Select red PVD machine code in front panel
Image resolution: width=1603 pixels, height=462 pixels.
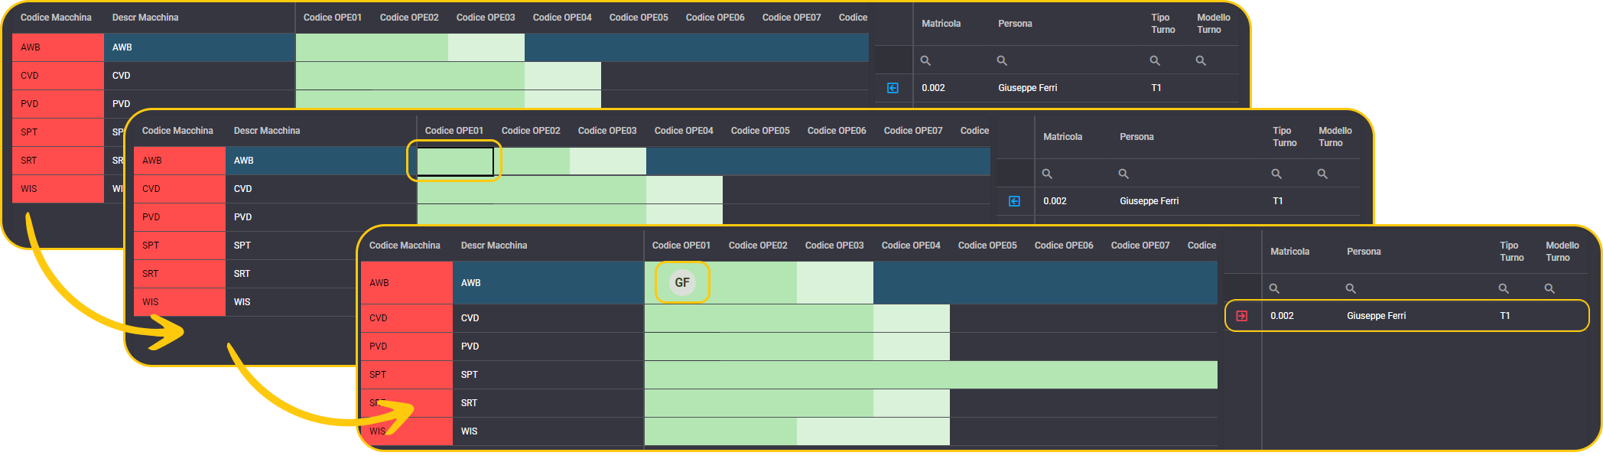407,346
